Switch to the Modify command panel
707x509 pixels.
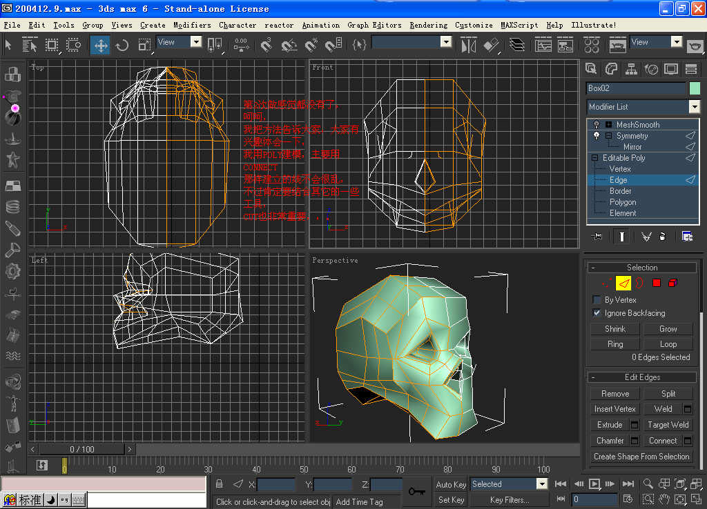click(612, 69)
